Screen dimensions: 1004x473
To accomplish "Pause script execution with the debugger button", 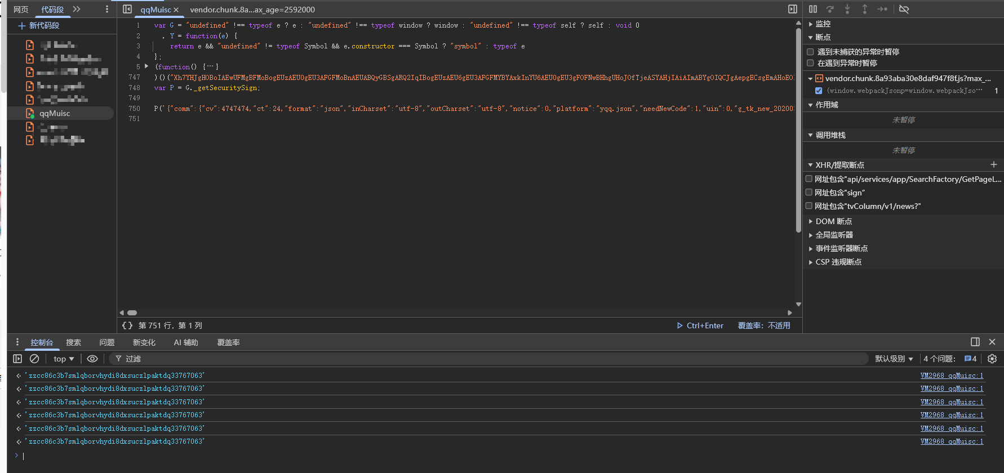I will (812, 9).
